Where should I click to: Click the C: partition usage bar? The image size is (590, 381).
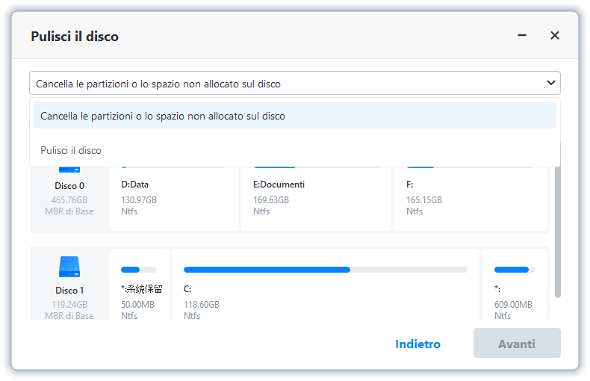[325, 270]
